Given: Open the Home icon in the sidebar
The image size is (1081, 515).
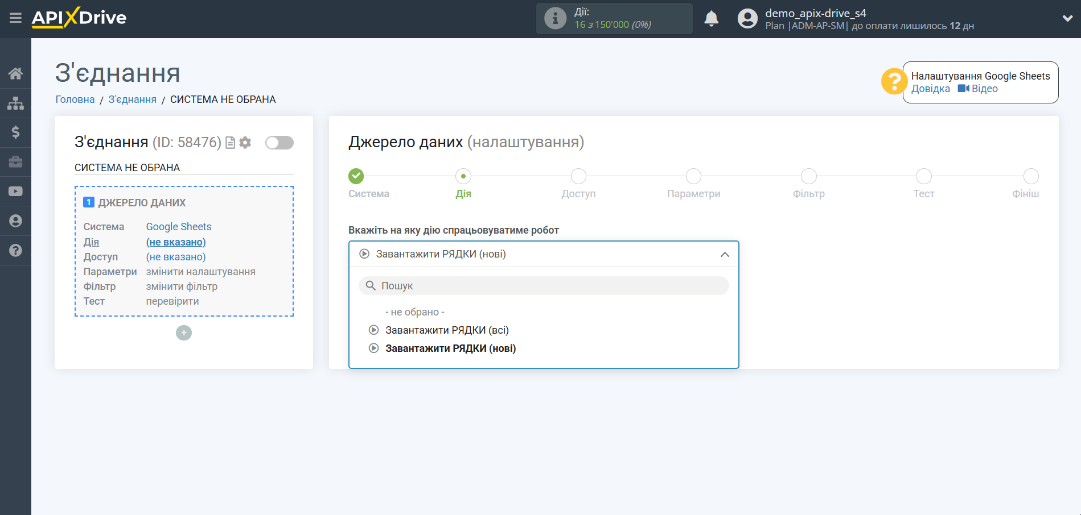Looking at the screenshot, I should coord(15,73).
